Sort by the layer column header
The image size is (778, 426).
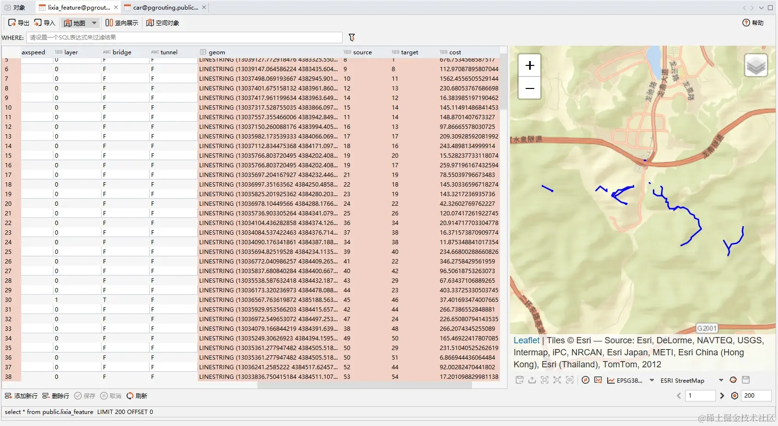(x=77, y=52)
